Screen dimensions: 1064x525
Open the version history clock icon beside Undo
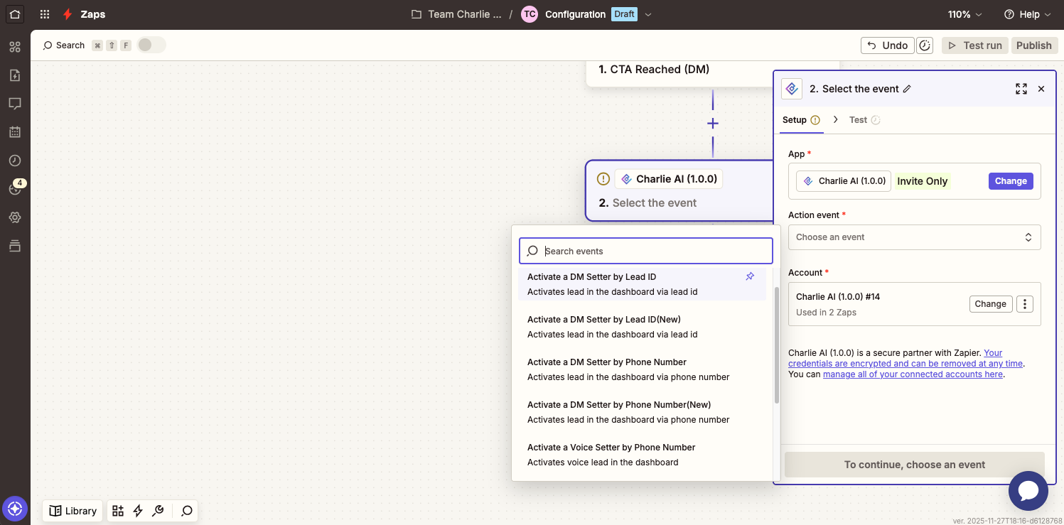pos(925,45)
